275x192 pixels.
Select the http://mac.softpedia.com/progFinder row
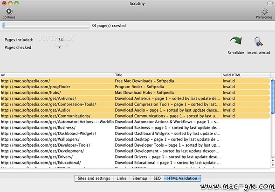coord(135,87)
